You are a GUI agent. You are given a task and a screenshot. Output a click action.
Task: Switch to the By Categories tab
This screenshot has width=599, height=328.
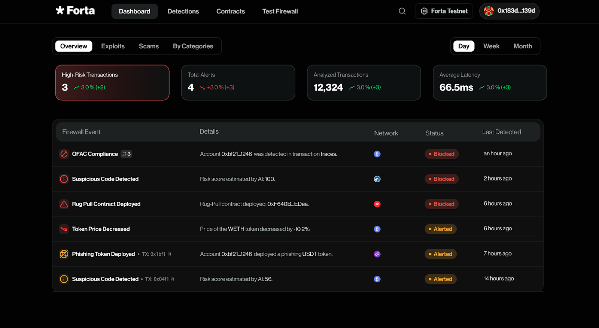click(x=193, y=46)
